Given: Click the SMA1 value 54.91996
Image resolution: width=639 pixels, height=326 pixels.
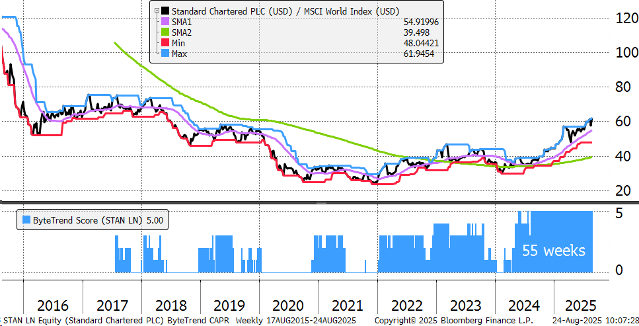Looking at the screenshot, I should (x=421, y=22).
